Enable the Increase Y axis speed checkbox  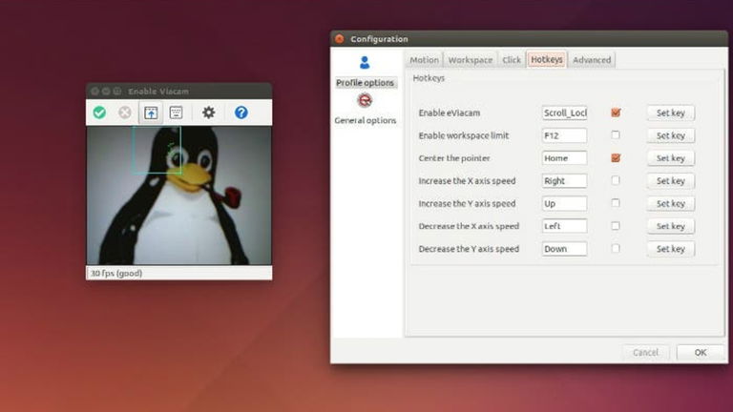(616, 203)
